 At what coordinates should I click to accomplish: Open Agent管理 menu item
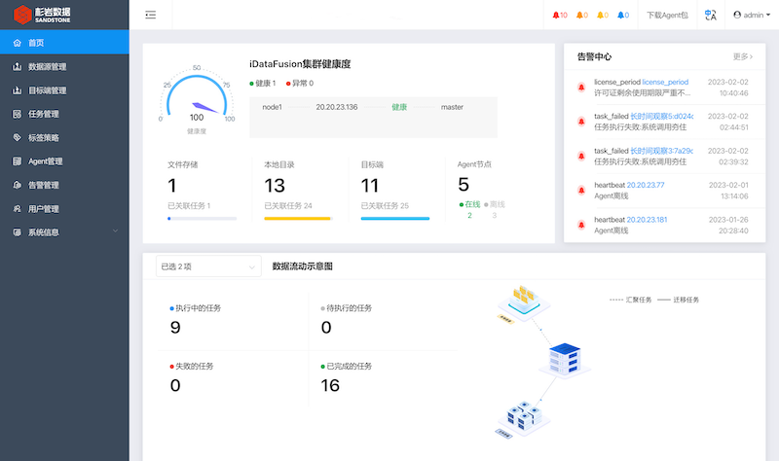click(64, 161)
